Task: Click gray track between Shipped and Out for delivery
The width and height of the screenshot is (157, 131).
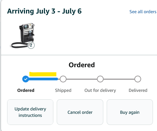Action: (82, 79)
